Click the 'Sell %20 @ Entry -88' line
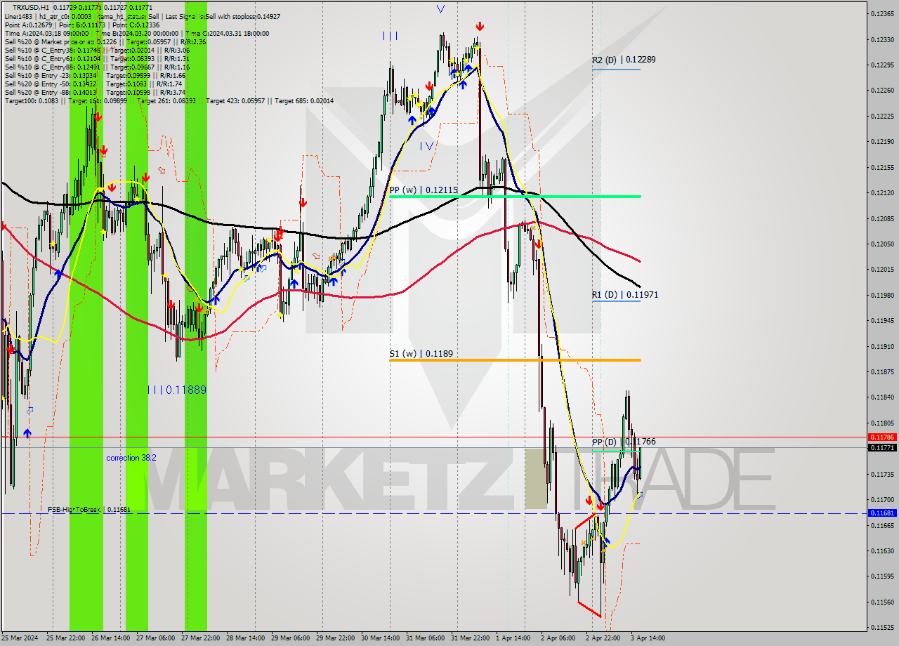899x646 pixels. (x=95, y=92)
